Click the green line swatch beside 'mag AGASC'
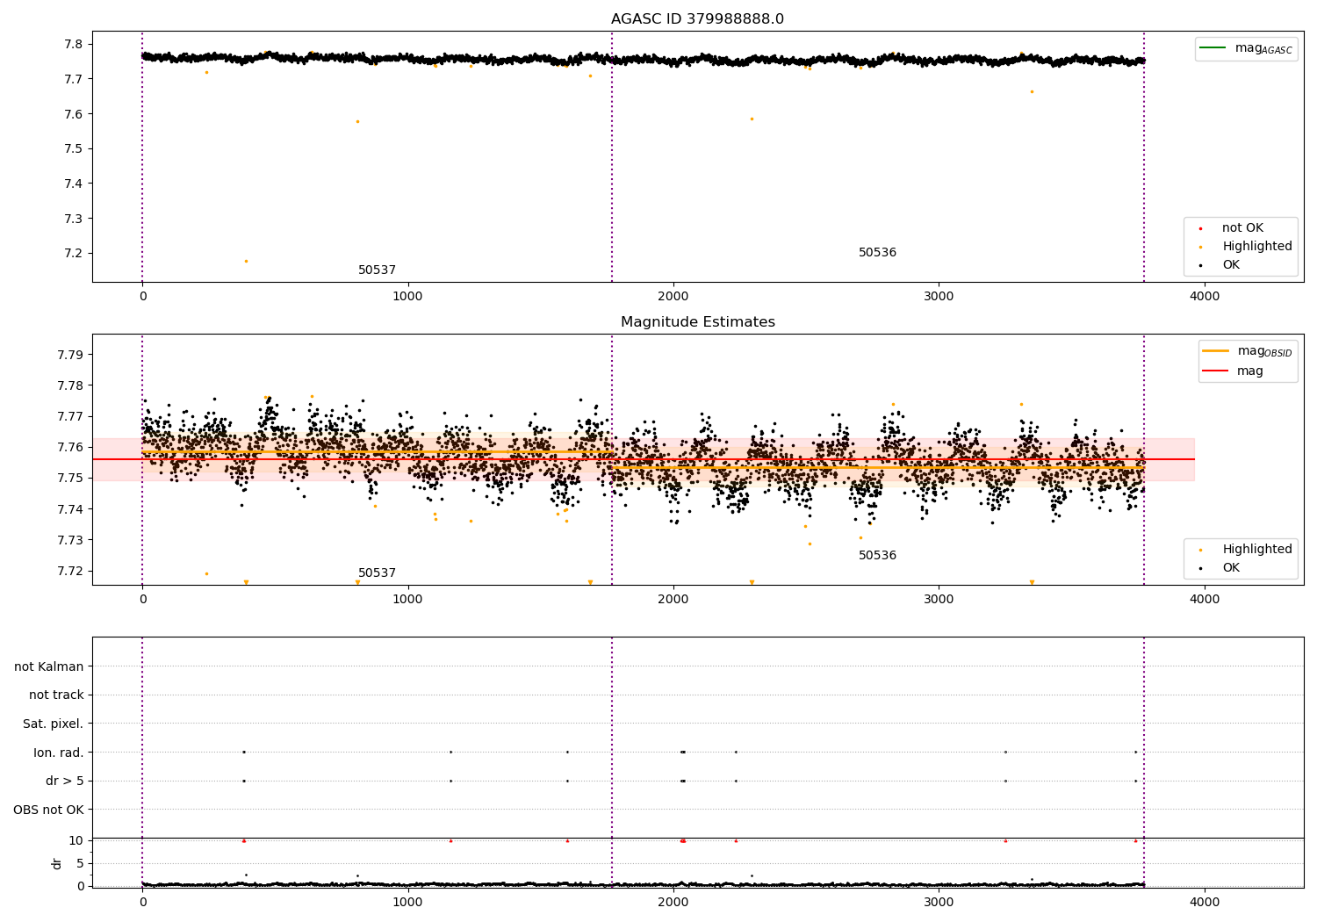Image resolution: width=1317 pixels, height=922 pixels. point(1213,48)
